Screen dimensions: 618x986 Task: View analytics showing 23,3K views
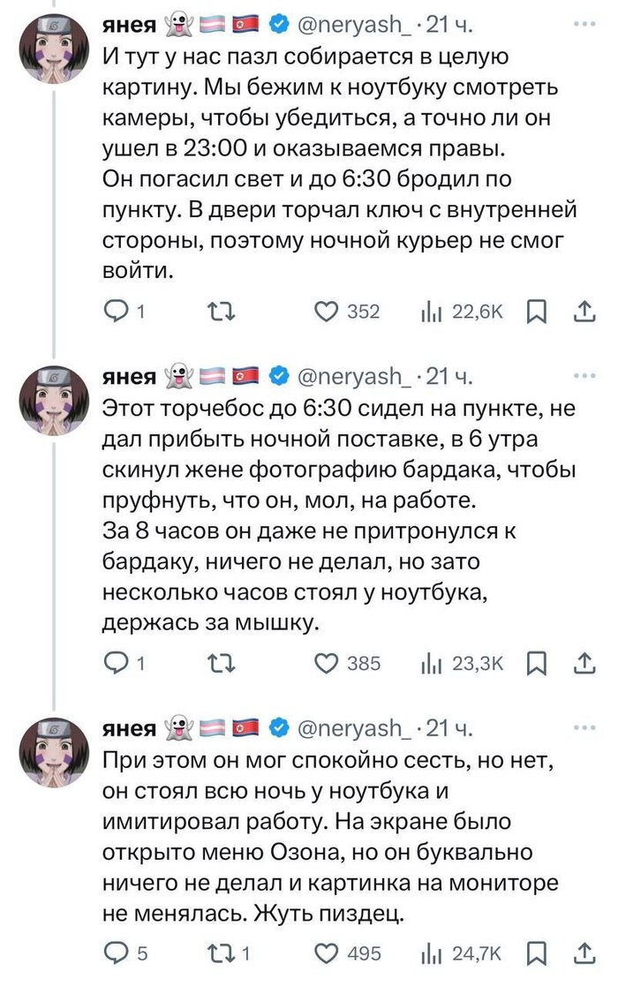[x=430, y=663]
